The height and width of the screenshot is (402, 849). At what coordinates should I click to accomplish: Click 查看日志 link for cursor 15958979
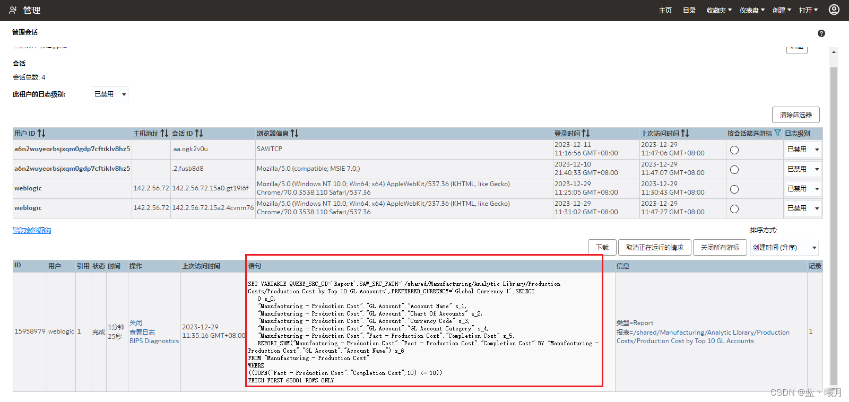[142, 332]
